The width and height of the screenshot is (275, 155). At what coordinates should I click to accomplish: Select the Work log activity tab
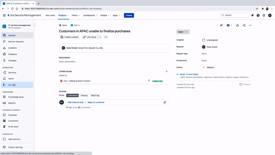pos(95,96)
